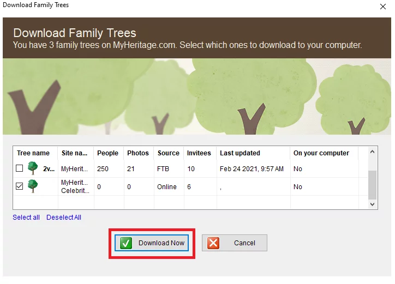The height and width of the screenshot is (284, 395).
Task: Click the 'Feb 24 2021, 9:57 AM' cell
Action: click(x=252, y=168)
